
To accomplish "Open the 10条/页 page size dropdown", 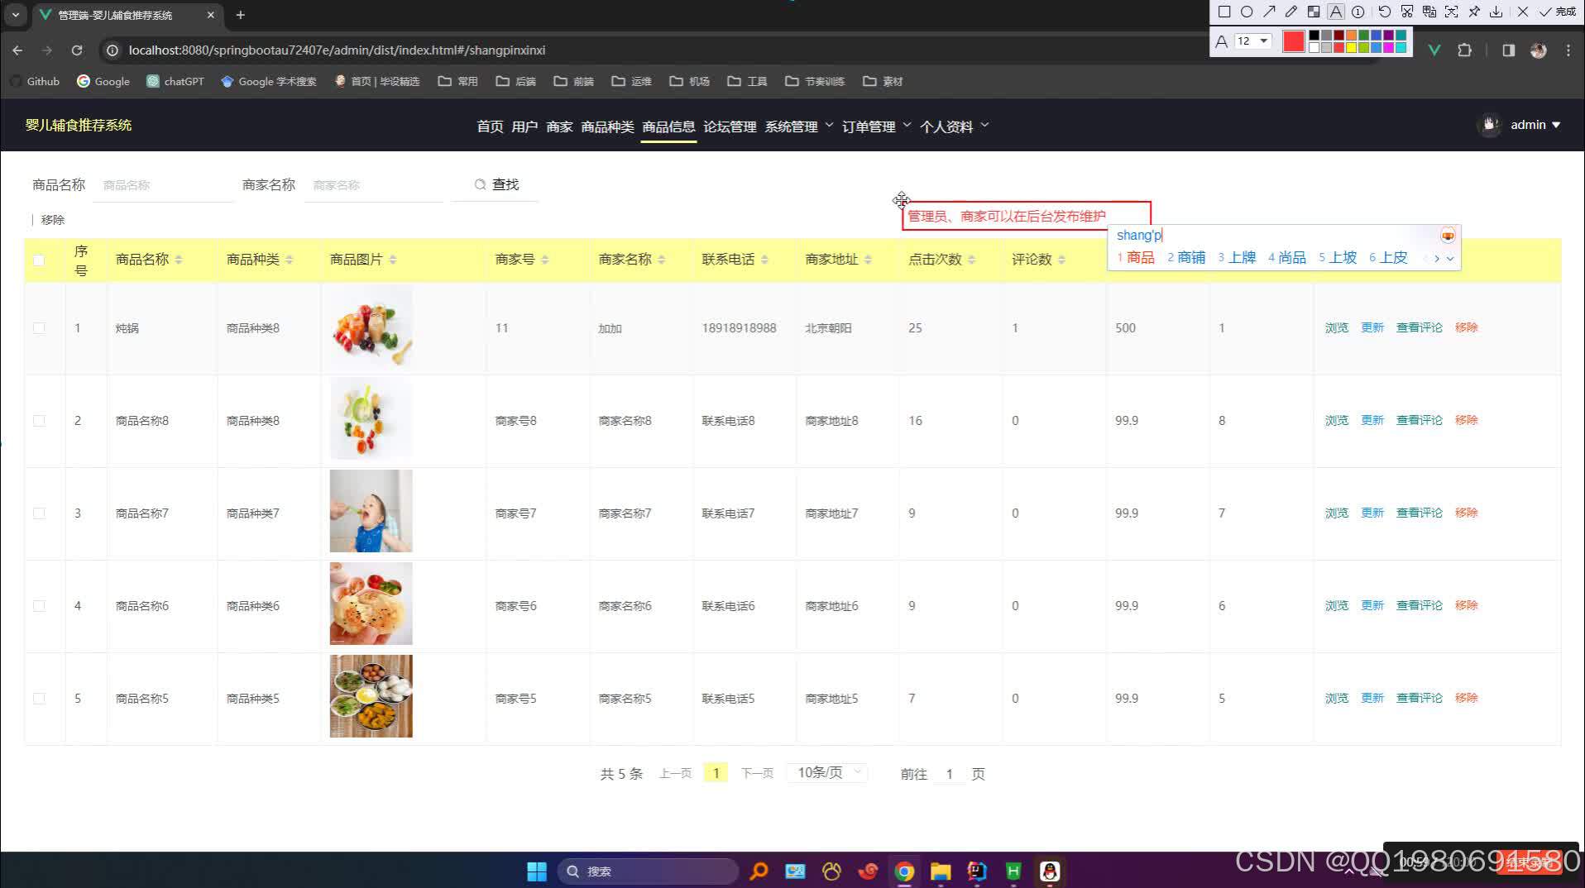I will [826, 772].
